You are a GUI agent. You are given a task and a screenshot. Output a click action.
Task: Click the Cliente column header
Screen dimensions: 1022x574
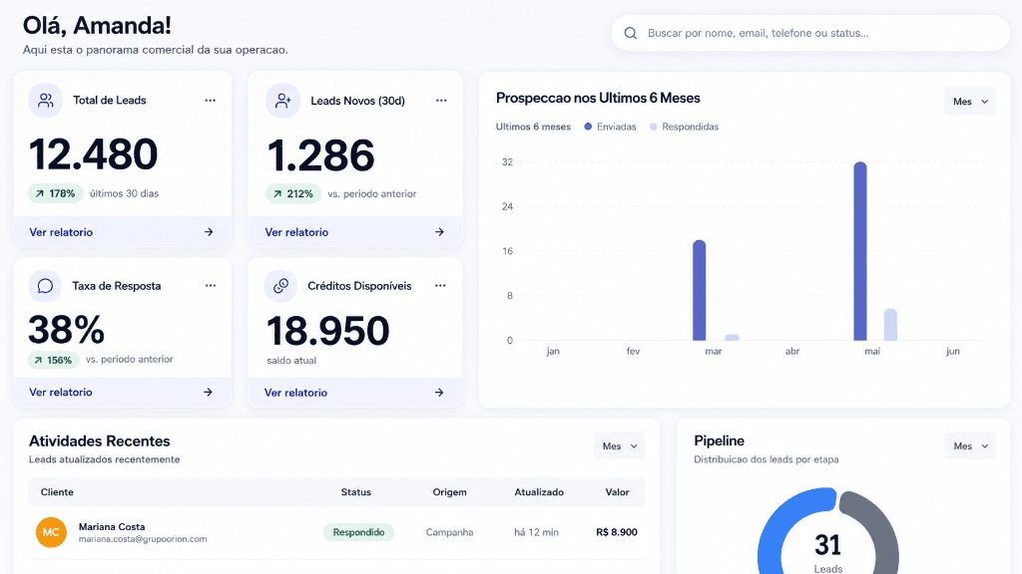(x=57, y=492)
